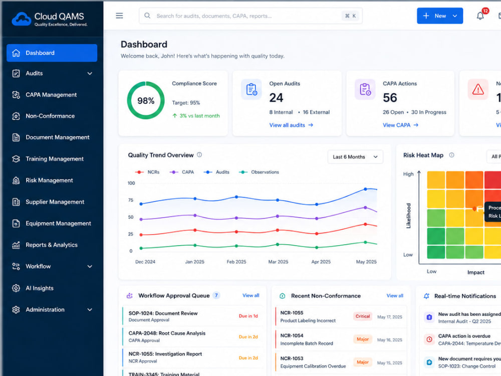Follow the View CAPA link
501x376 pixels.
(x=400, y=125)
